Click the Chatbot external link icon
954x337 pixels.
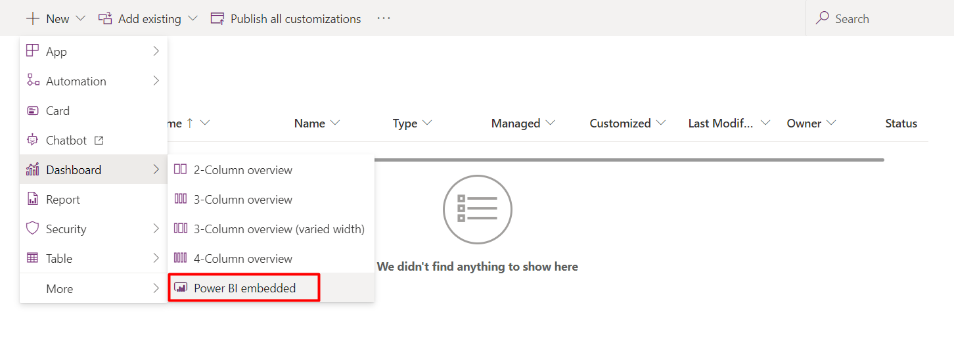tap(99, 140)
